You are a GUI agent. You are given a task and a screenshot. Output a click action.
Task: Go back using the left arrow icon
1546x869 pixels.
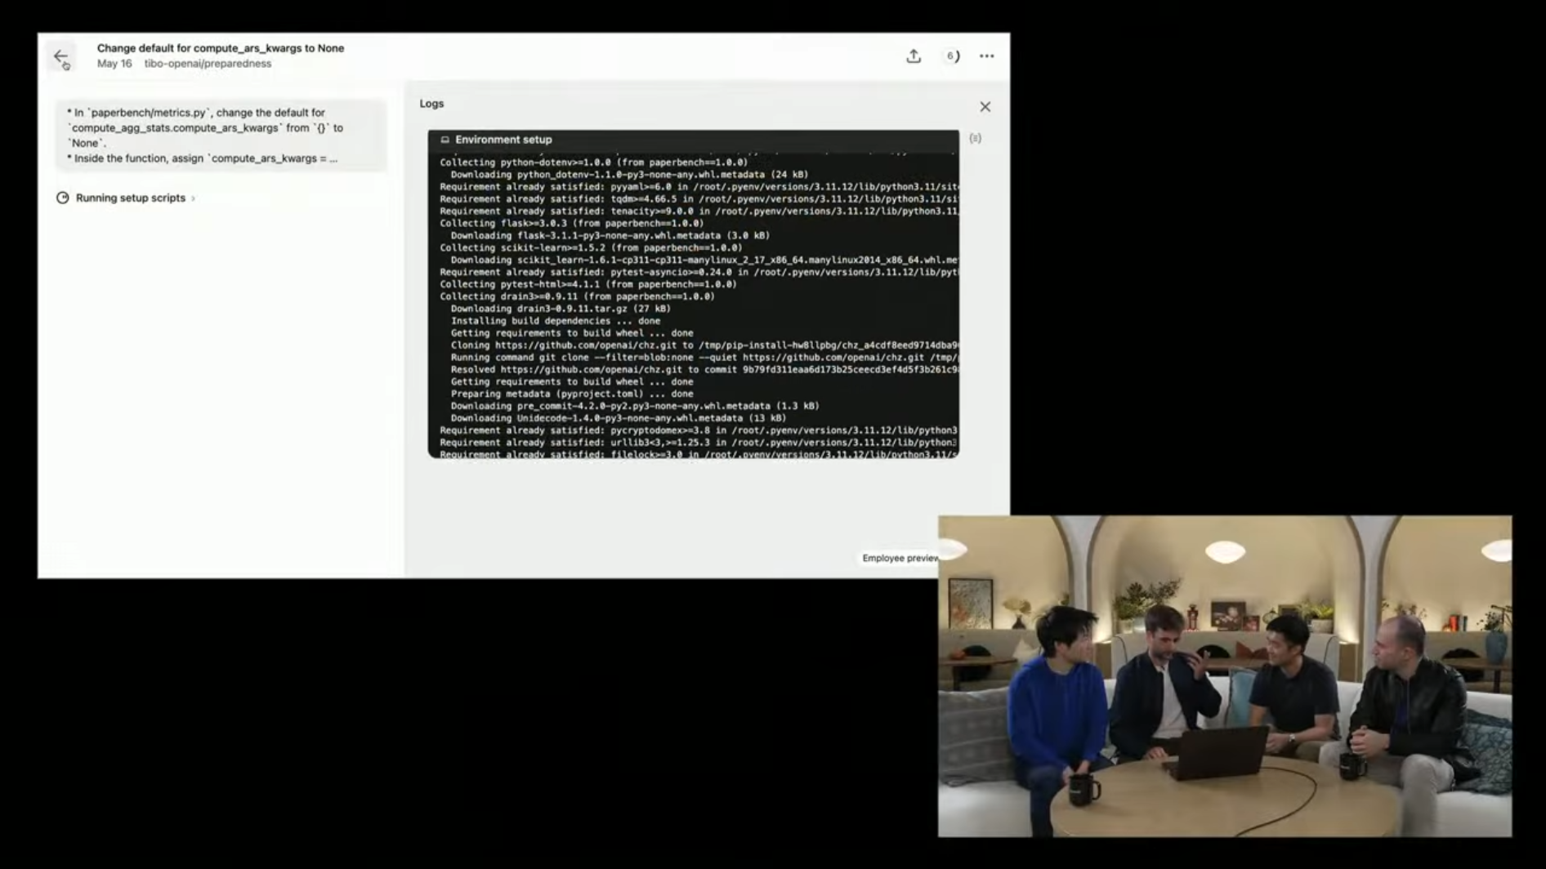(x=60, y=56)
